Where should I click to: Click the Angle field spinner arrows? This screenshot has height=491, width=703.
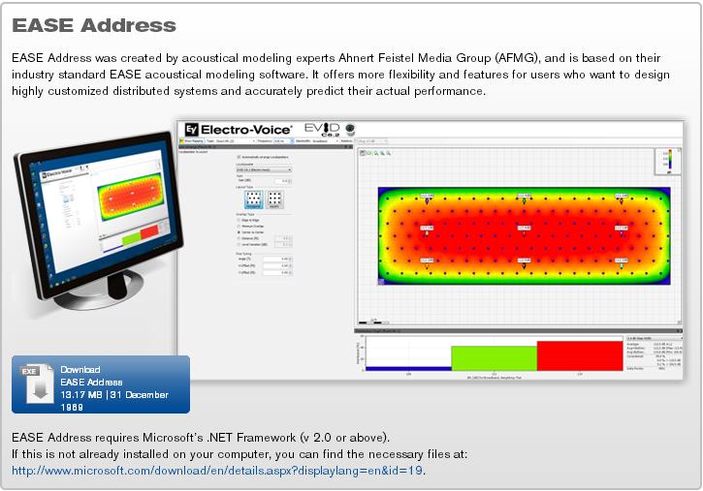pos(291,260)
